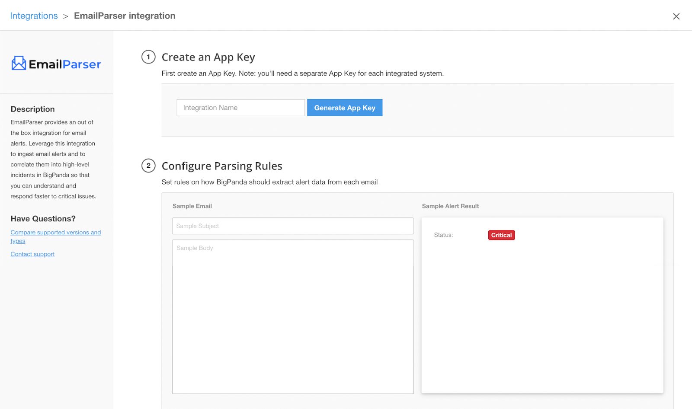This screenshot has width=692, height=409.
Task: Click the Configure Parsing Rules heading
Action: coord(222,166)
